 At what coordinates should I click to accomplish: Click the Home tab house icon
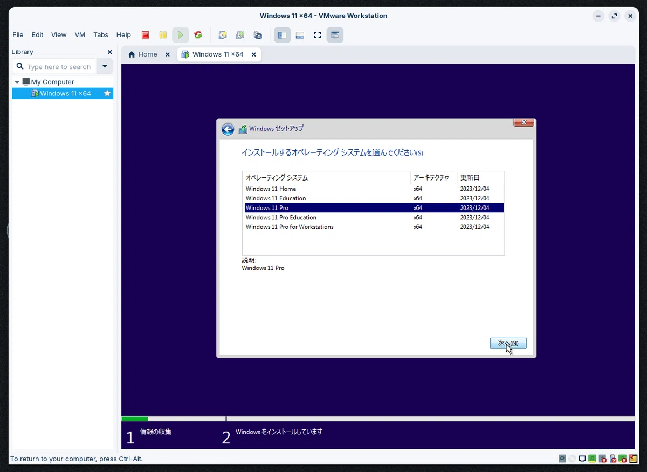pyautogui.click(x=132, y=54)
